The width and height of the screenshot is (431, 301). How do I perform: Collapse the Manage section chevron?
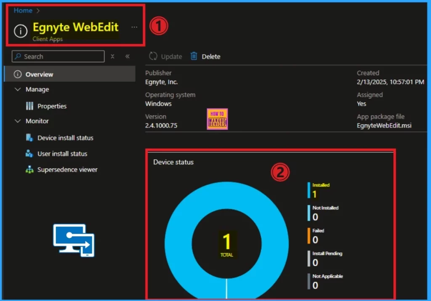click(18, 89)
